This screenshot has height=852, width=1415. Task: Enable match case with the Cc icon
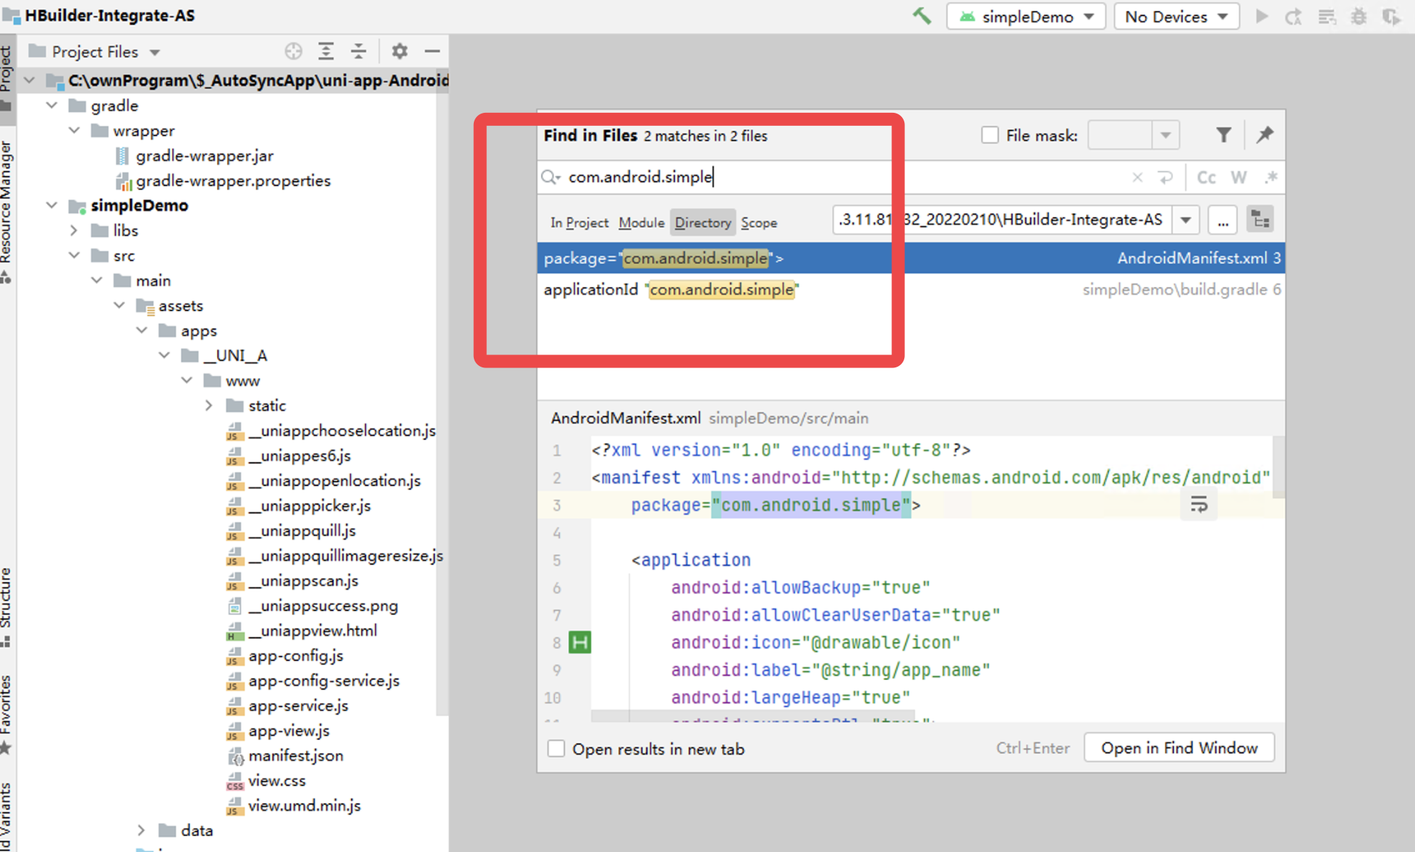[1206, 177]
